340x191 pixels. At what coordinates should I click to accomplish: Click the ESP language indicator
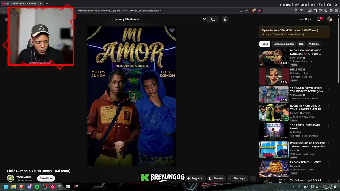[306, 187]
